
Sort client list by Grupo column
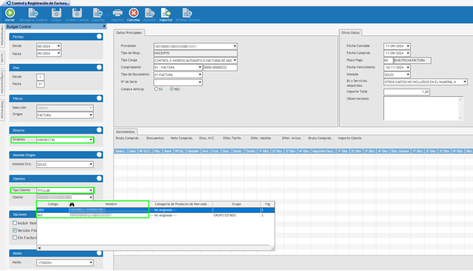236,204
